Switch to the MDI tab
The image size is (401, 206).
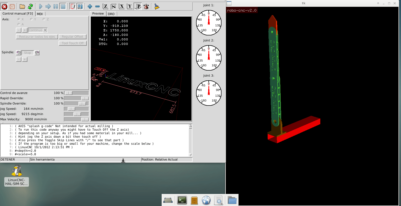click(x=40, y=14)
